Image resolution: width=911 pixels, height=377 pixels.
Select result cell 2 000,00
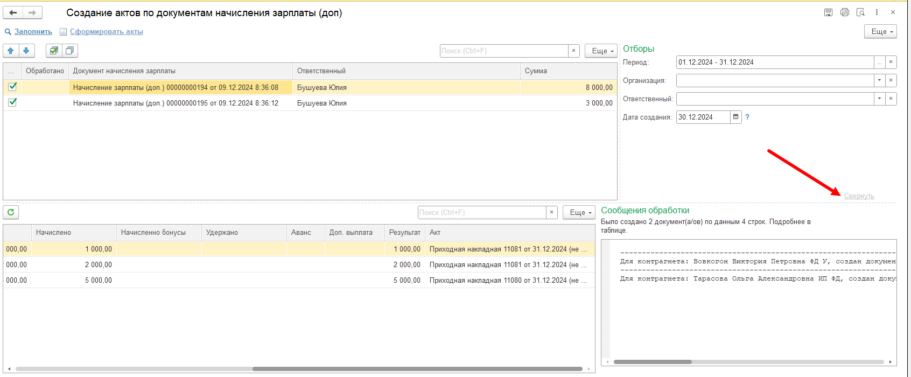point(405,264)
